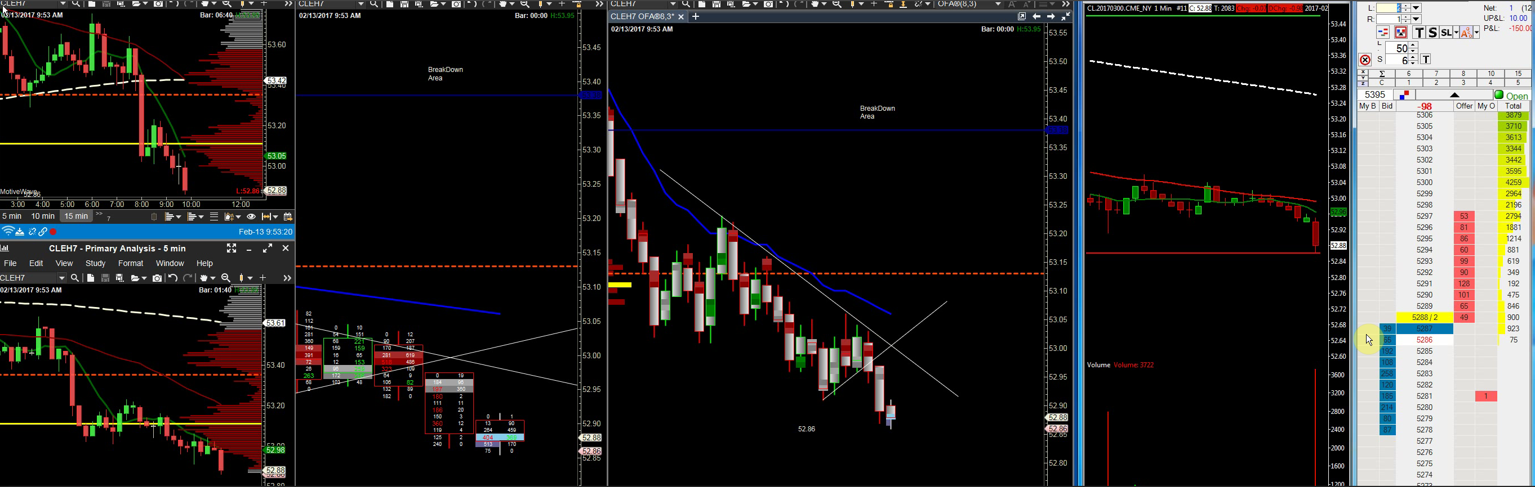Click the center price ladder icon in DOM panel
This screenshot has width=1535, height=487.
coord(1400,33)
